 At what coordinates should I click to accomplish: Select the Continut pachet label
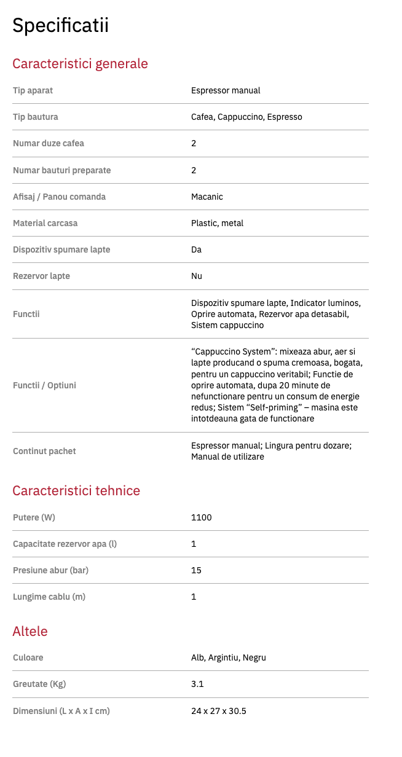click(44, 451)
